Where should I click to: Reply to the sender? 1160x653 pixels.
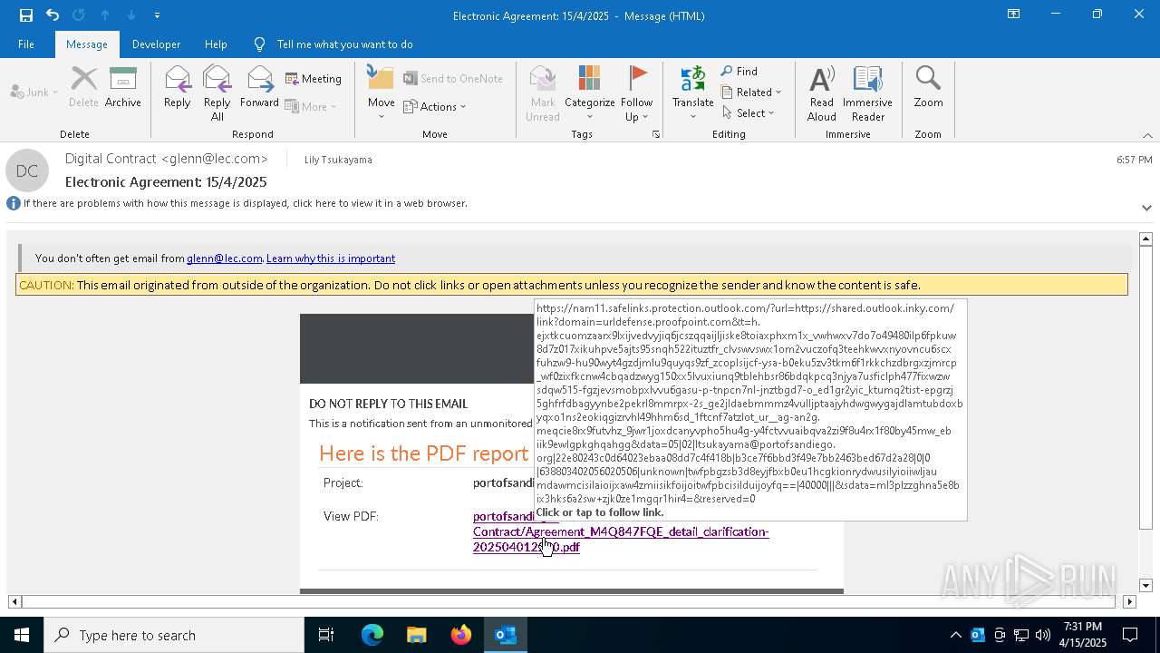(x=178, y=87)
